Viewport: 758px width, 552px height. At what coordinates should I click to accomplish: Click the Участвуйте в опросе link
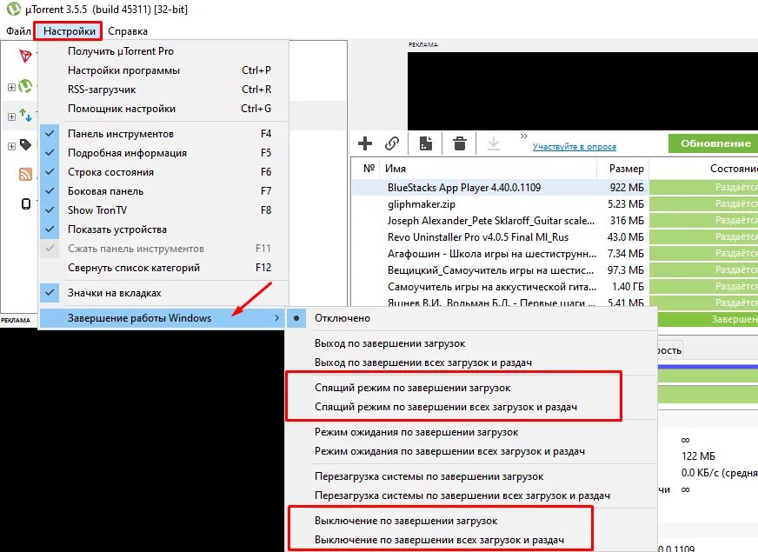(x=575, y=146)
